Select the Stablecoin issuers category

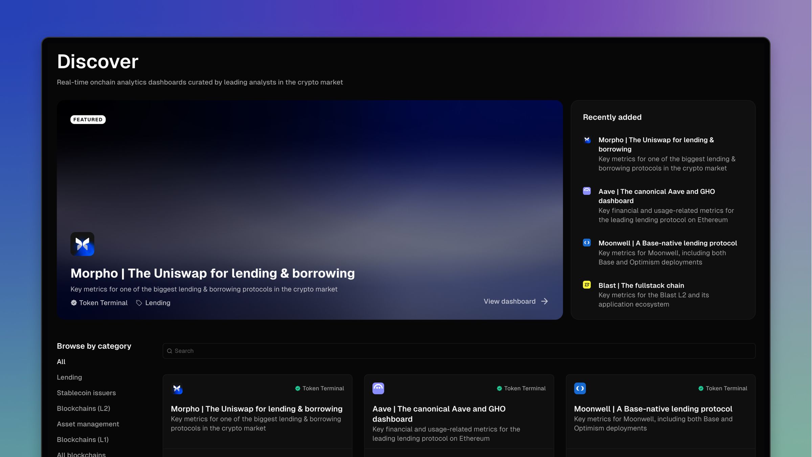click(87, 393)
